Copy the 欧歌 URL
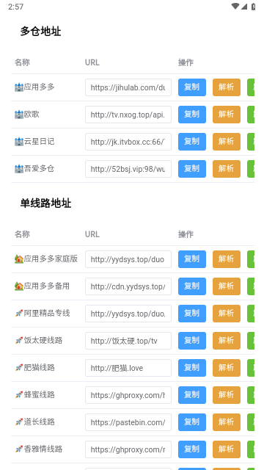 point(192,115)
